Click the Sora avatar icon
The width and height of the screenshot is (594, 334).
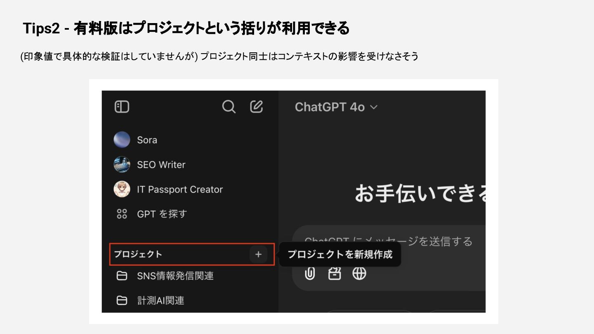pyautogui.click(x=122, y=140)
